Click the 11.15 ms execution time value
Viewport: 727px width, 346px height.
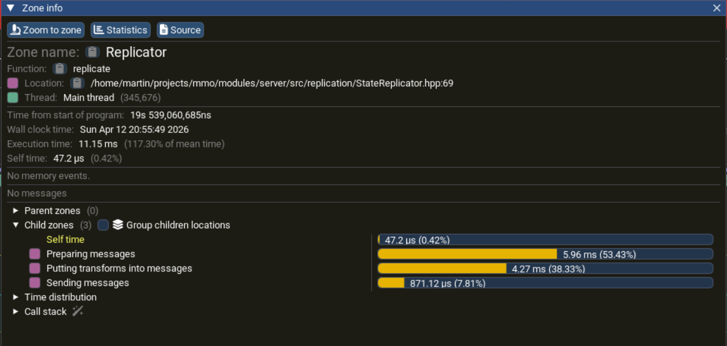click(98, 144)
